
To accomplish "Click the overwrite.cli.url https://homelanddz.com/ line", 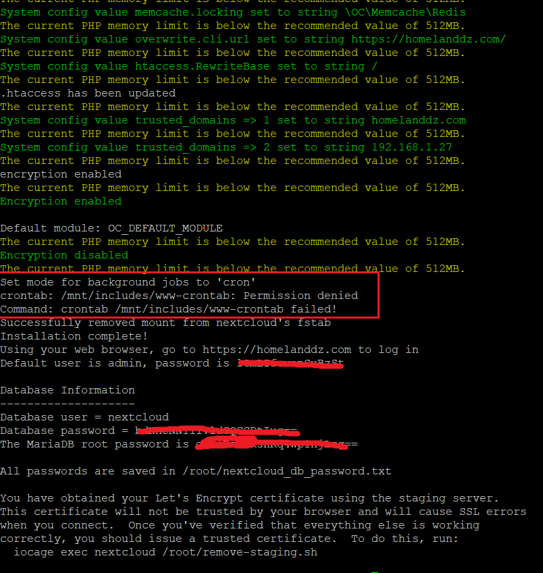I will 253,39.
